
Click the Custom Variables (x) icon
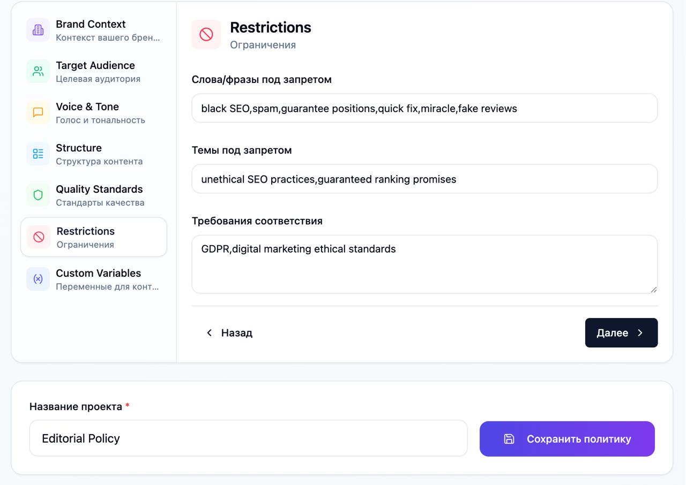38,279
